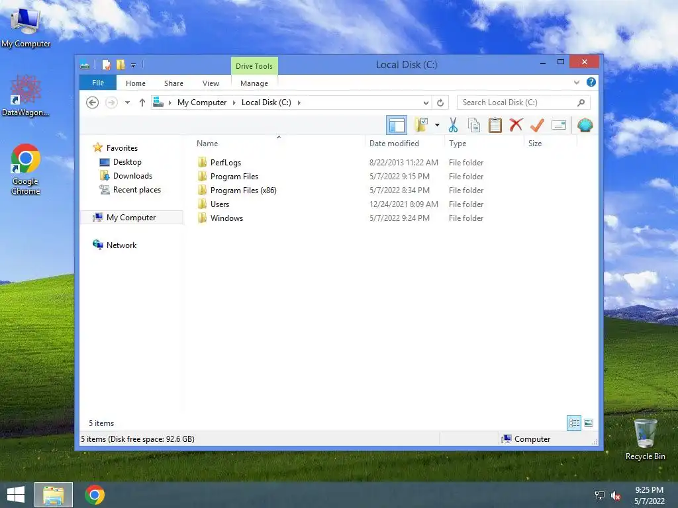Toggle the navigation pane toolbar button
Viewport: 678px width, 508px height.
[396, 125]
